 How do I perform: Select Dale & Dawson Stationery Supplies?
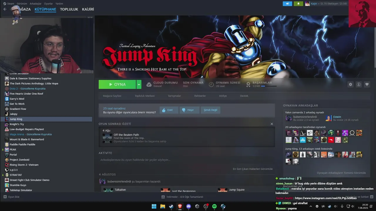click(30, 79)
